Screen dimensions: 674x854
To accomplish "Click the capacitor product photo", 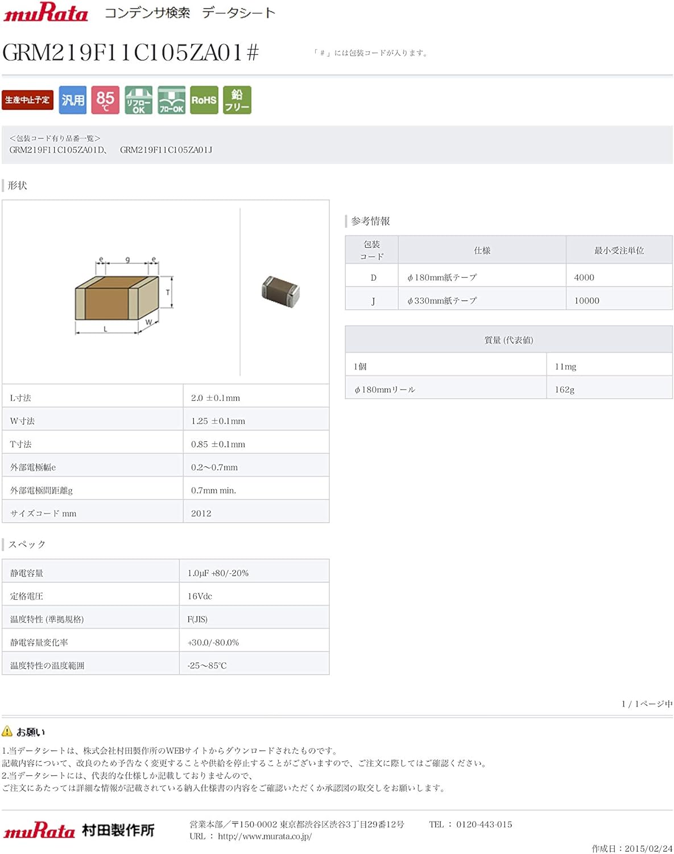I will coord(279,290).
